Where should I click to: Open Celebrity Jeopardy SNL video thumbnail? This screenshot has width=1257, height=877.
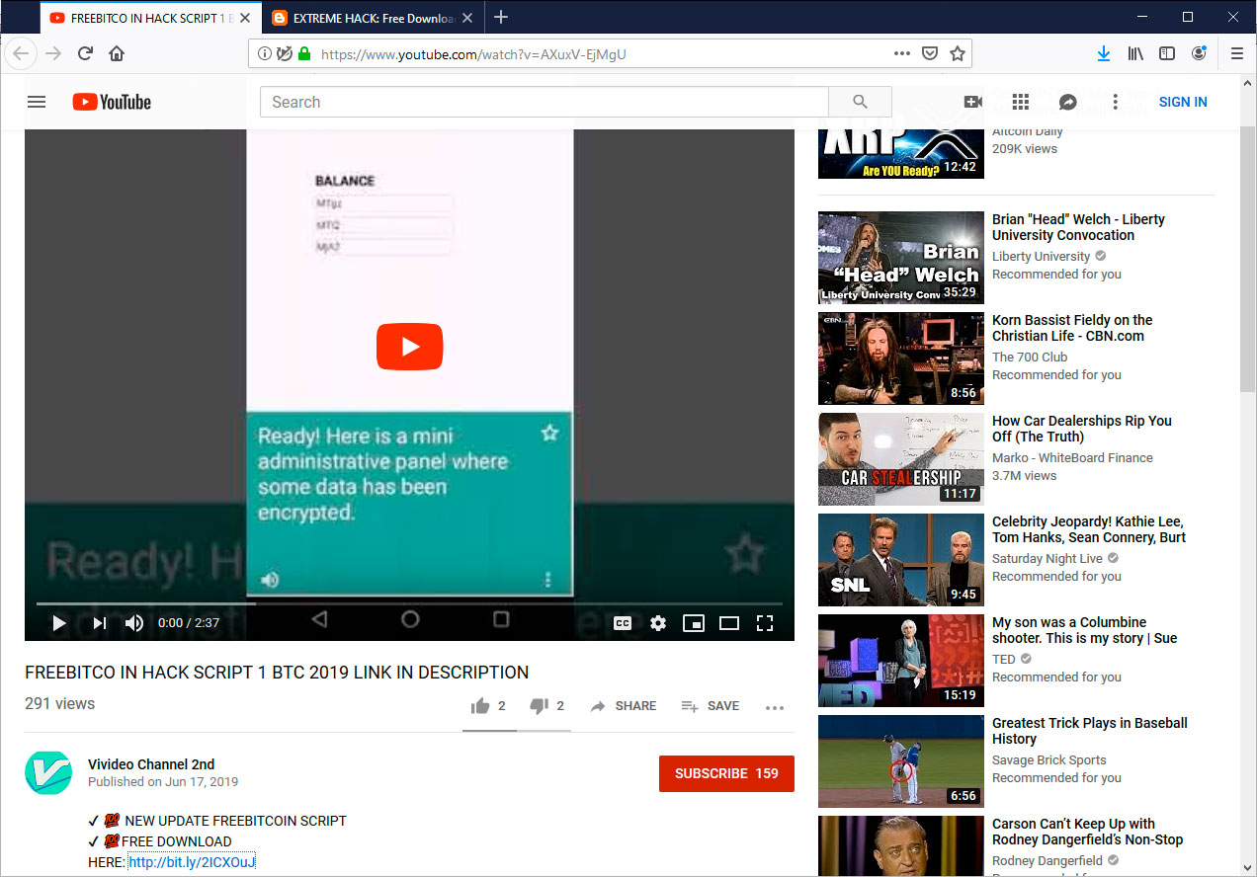[x=901, y=560]
